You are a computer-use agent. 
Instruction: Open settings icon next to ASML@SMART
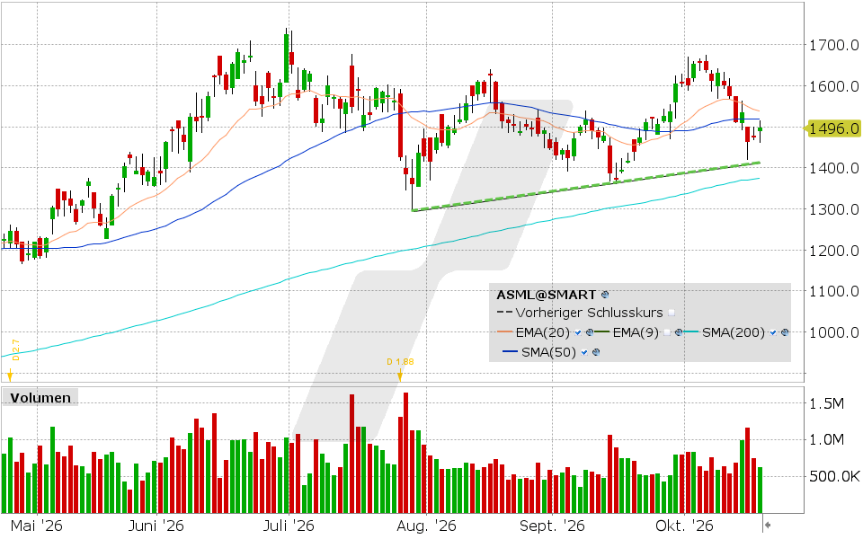(x=605, y=295)
